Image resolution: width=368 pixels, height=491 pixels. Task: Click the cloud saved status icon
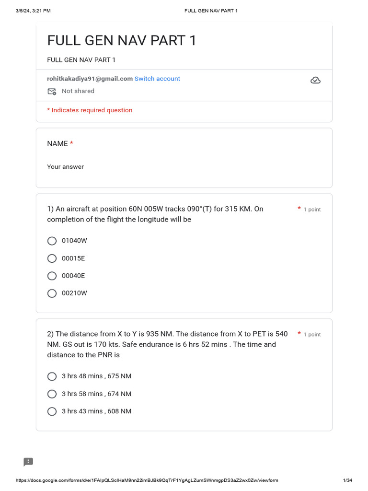coord(315,80)
